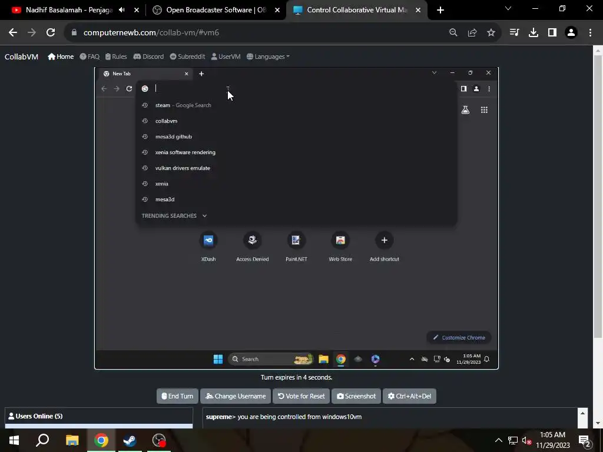Send Ctrl+Alt+Del to the VM
The image size is (603, 452).
point(409,396)
